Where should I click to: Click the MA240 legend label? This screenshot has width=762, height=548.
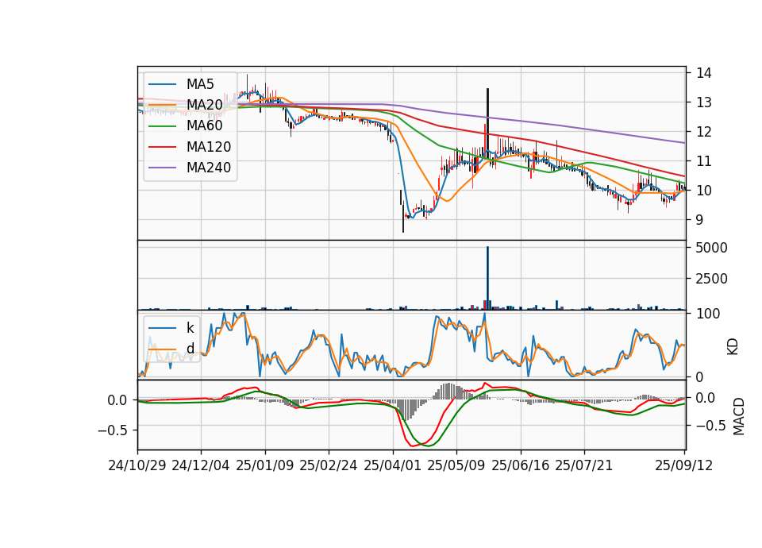point(209,168)
